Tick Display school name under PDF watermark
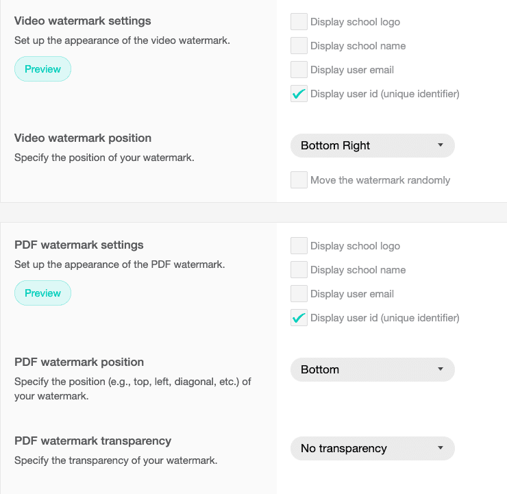 299,270
